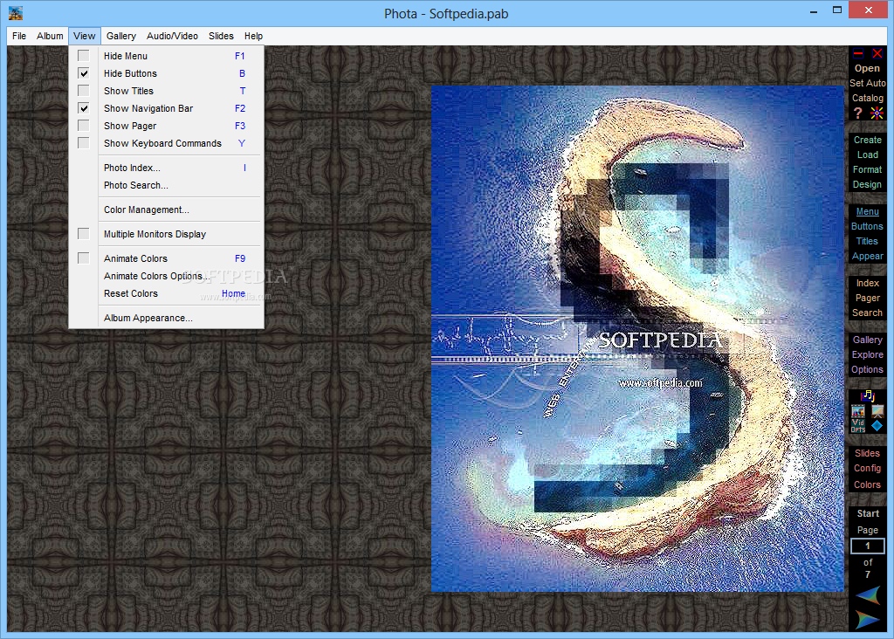Click the presentation easel icon

[x=877, y=411]
